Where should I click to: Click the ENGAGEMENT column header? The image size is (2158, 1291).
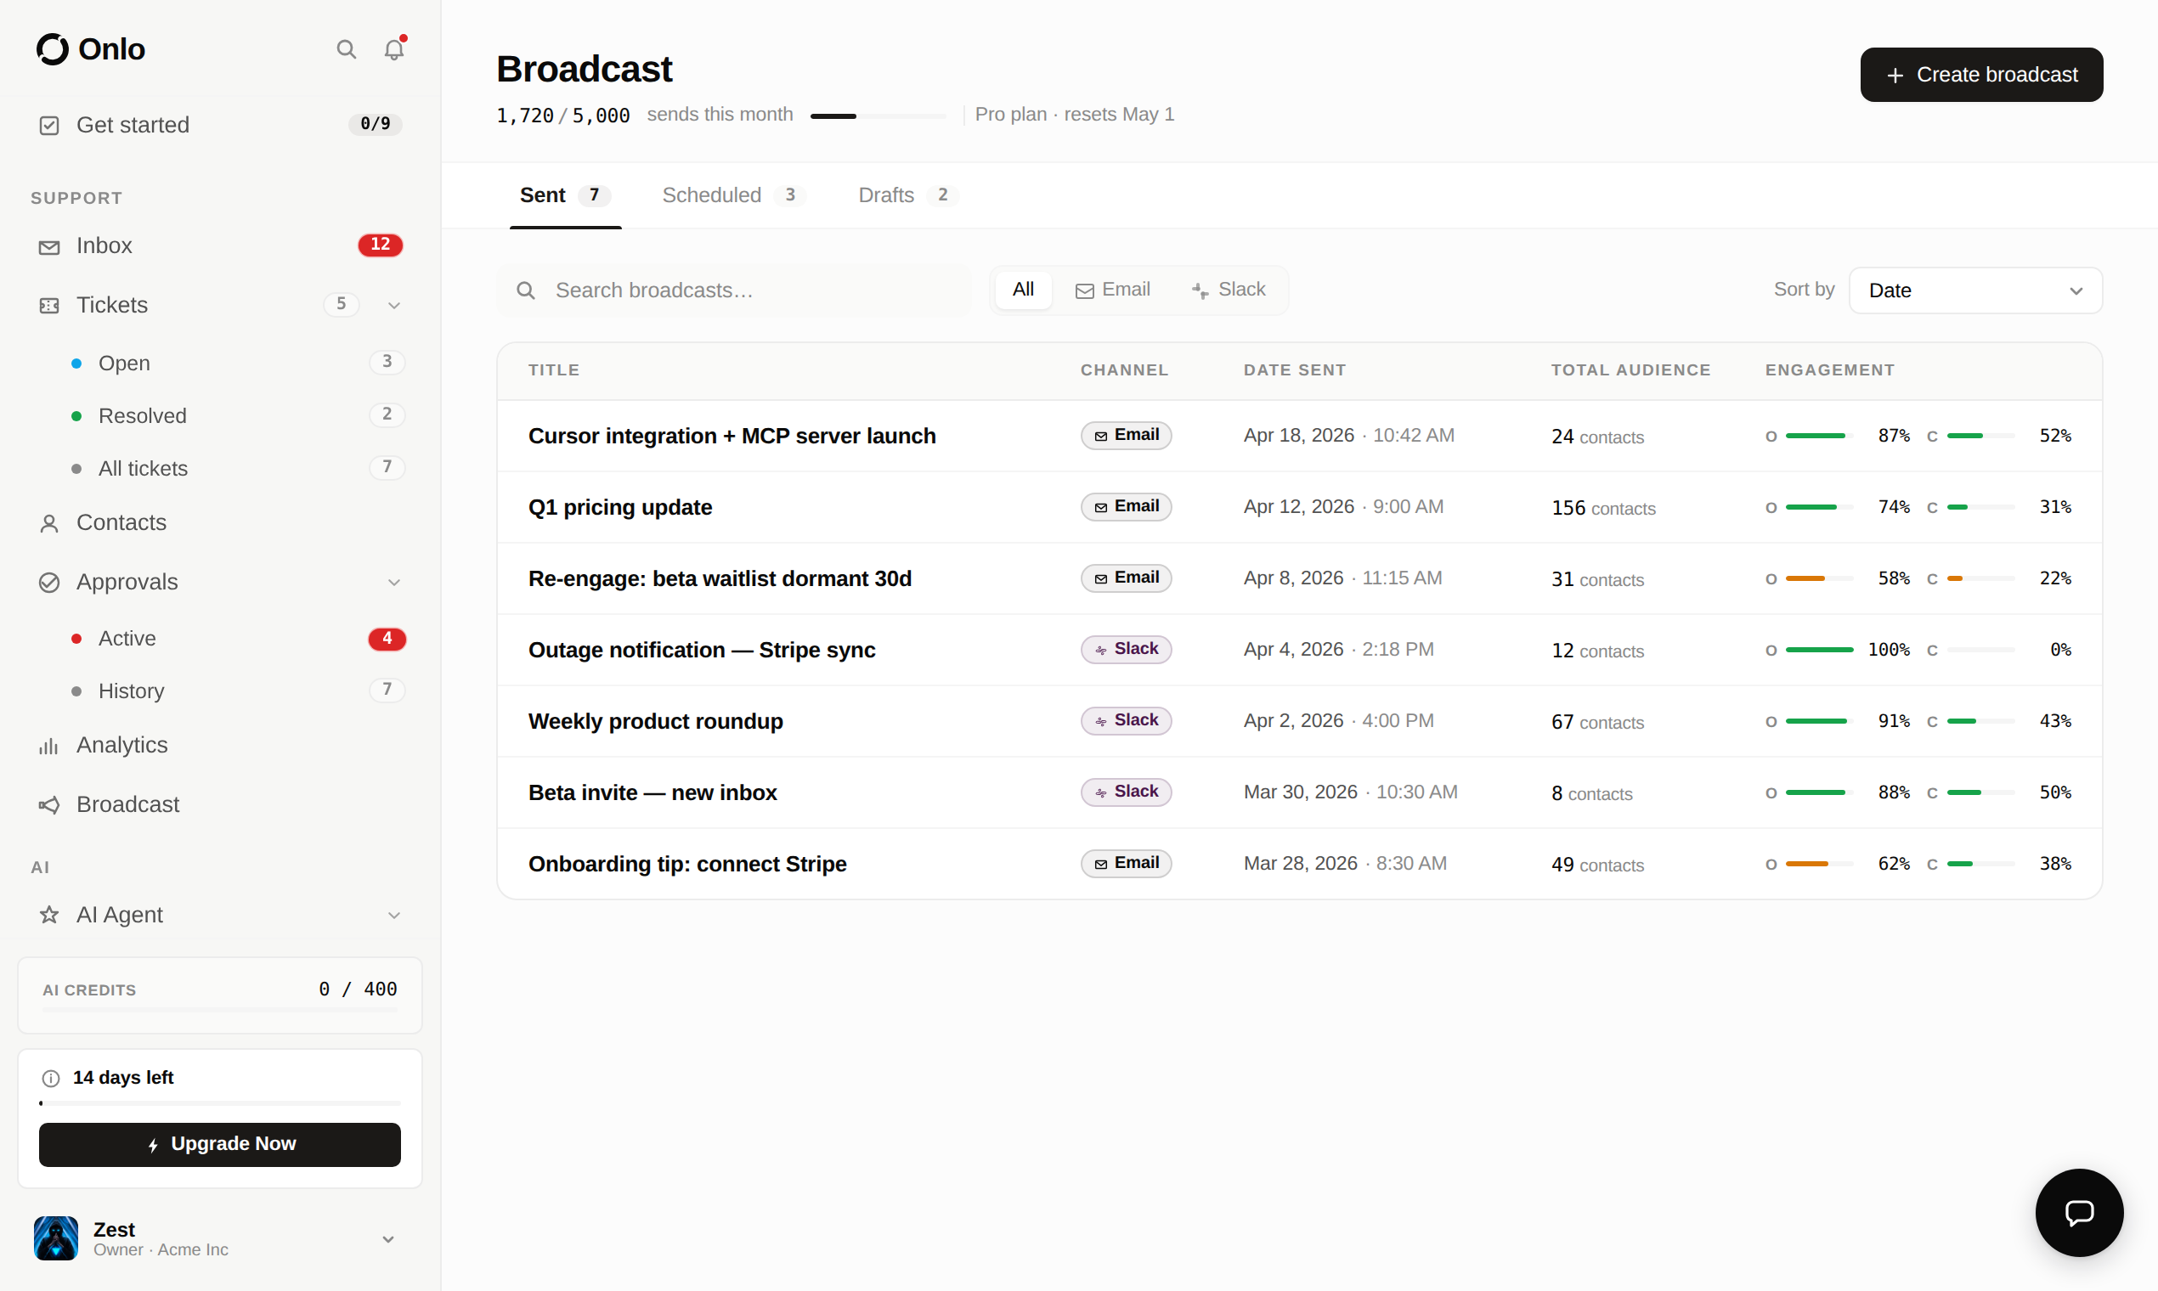pyautogui.click(x=1829, y=370)
